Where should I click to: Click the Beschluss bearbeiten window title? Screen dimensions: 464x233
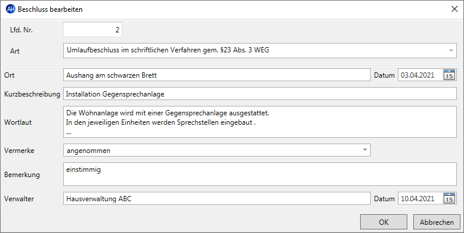(50, 9)
